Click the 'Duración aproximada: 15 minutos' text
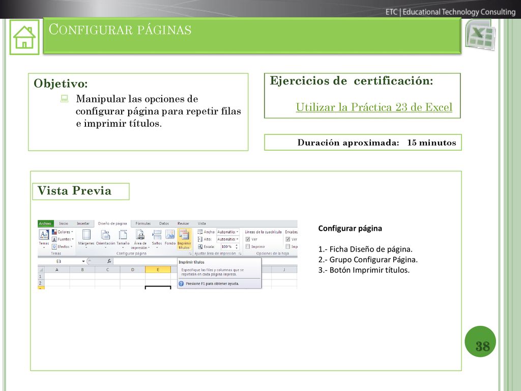Viewport: 521px width, 391px height. click(377, 143)
